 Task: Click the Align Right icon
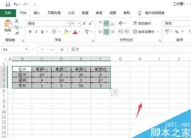pyautogui.click(x=112, y=32)
